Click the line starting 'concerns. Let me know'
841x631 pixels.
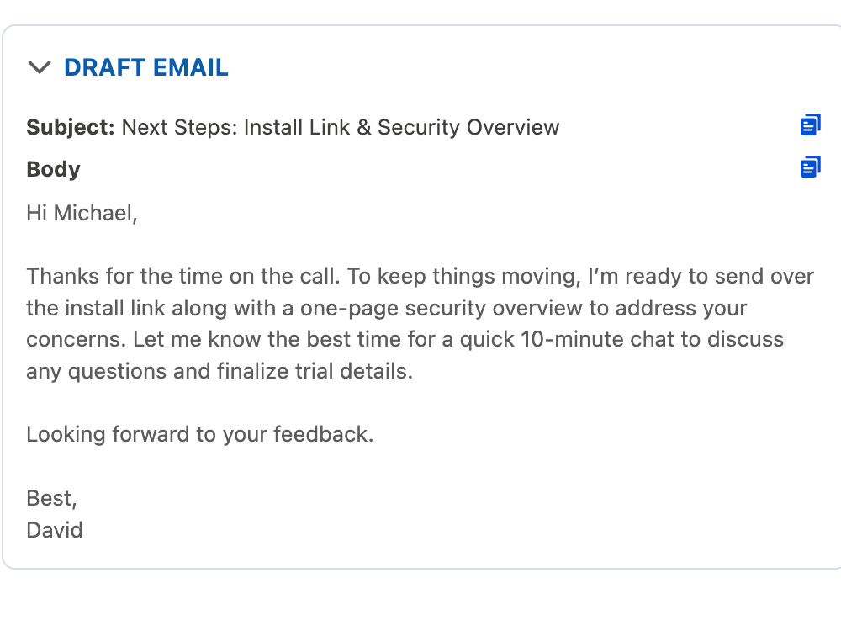pos(405,340)
